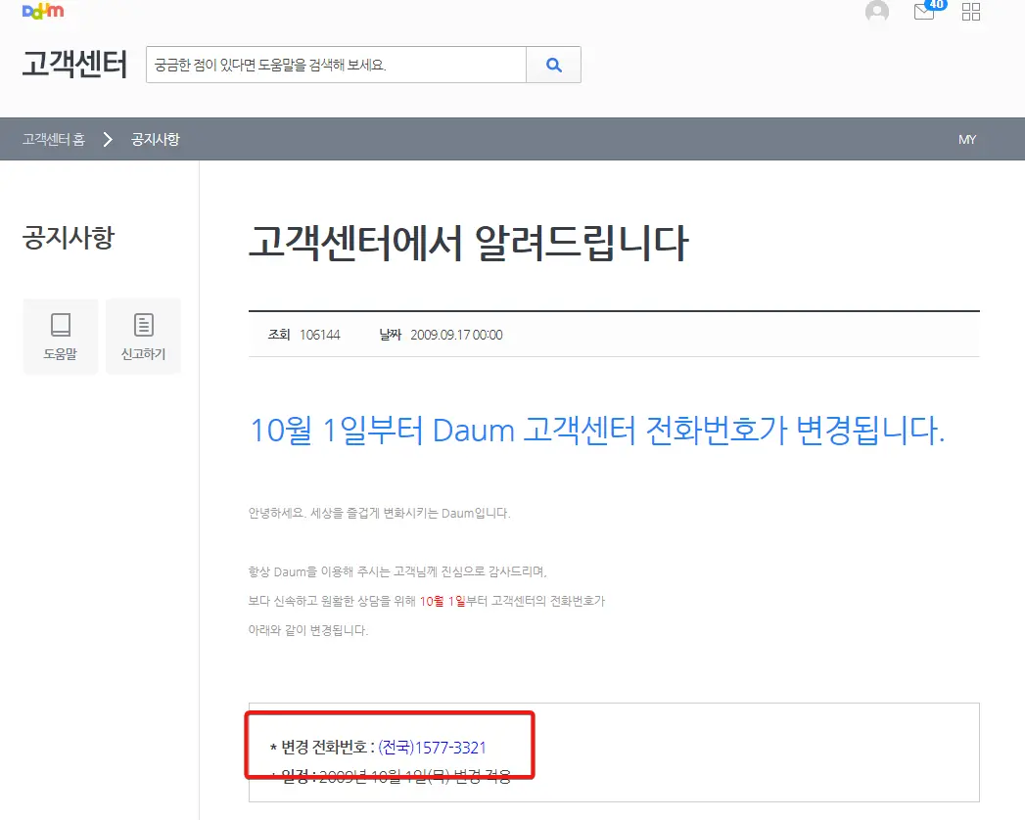The image size is (1025, 820).
Task: Click greeting line 안녕하세요 Daum입니다
Action: [x=379, y=513]
